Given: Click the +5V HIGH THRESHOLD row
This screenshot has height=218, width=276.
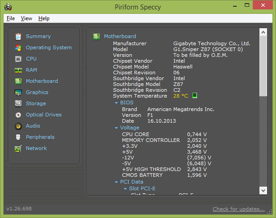Looking at the screenshot, I should [x=164, y=169].
